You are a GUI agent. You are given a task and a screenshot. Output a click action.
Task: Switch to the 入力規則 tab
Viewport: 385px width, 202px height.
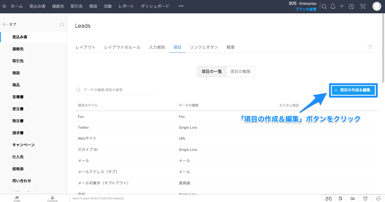click(157, 47)
